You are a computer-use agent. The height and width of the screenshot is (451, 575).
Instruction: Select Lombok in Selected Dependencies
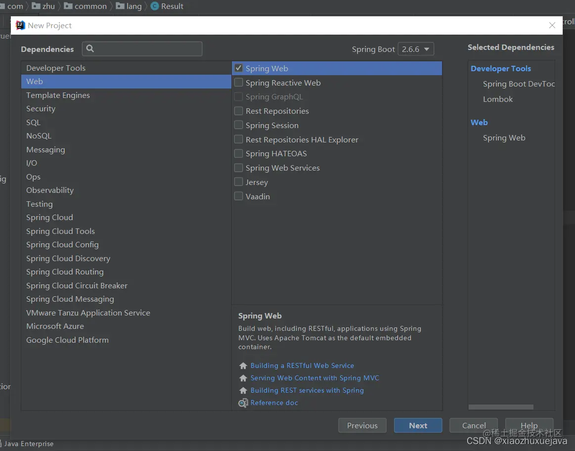pyautogui.click(x=497, y=99)
